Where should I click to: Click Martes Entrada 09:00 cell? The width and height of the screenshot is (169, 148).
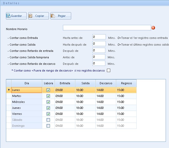(65, 96)
